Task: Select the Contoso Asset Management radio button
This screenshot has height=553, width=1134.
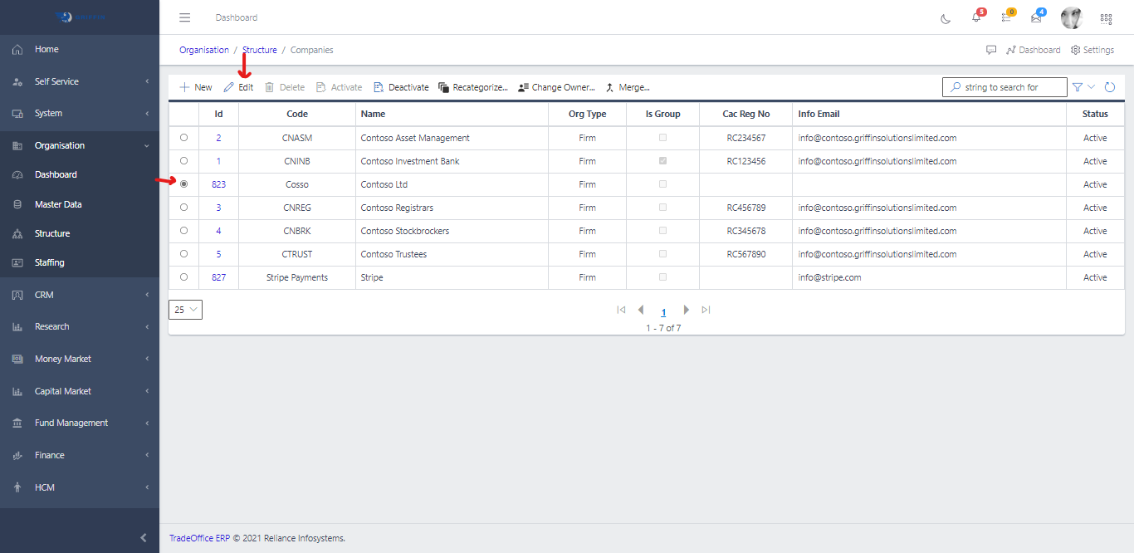Action: coord(183,138)
